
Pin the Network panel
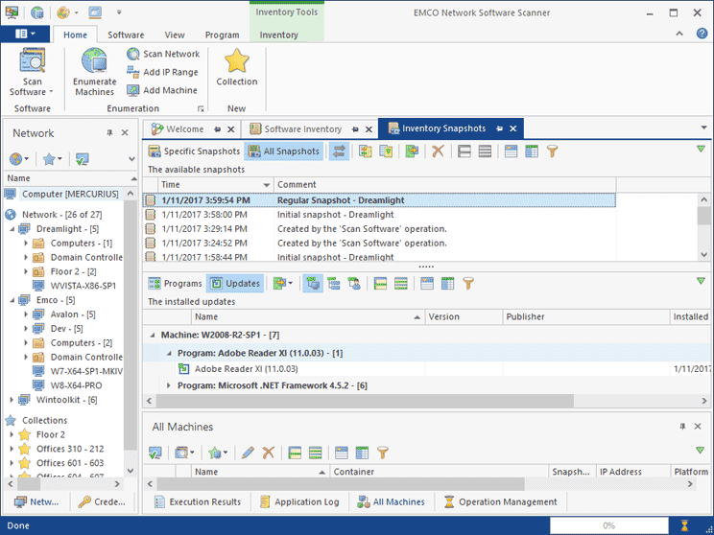[x=109, y=133]
